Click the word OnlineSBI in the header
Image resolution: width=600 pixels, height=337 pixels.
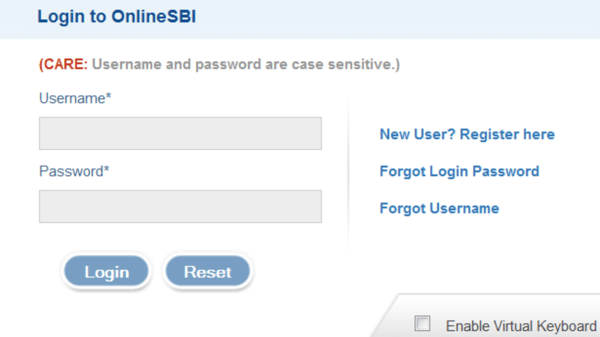tap(154, 17)
